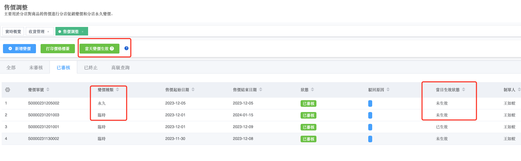521x161 pixels.
Task: Open table column settings gear
Action: coord(8,90)
